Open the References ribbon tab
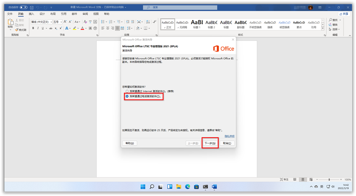356x196 pixels. click(64, 14)
